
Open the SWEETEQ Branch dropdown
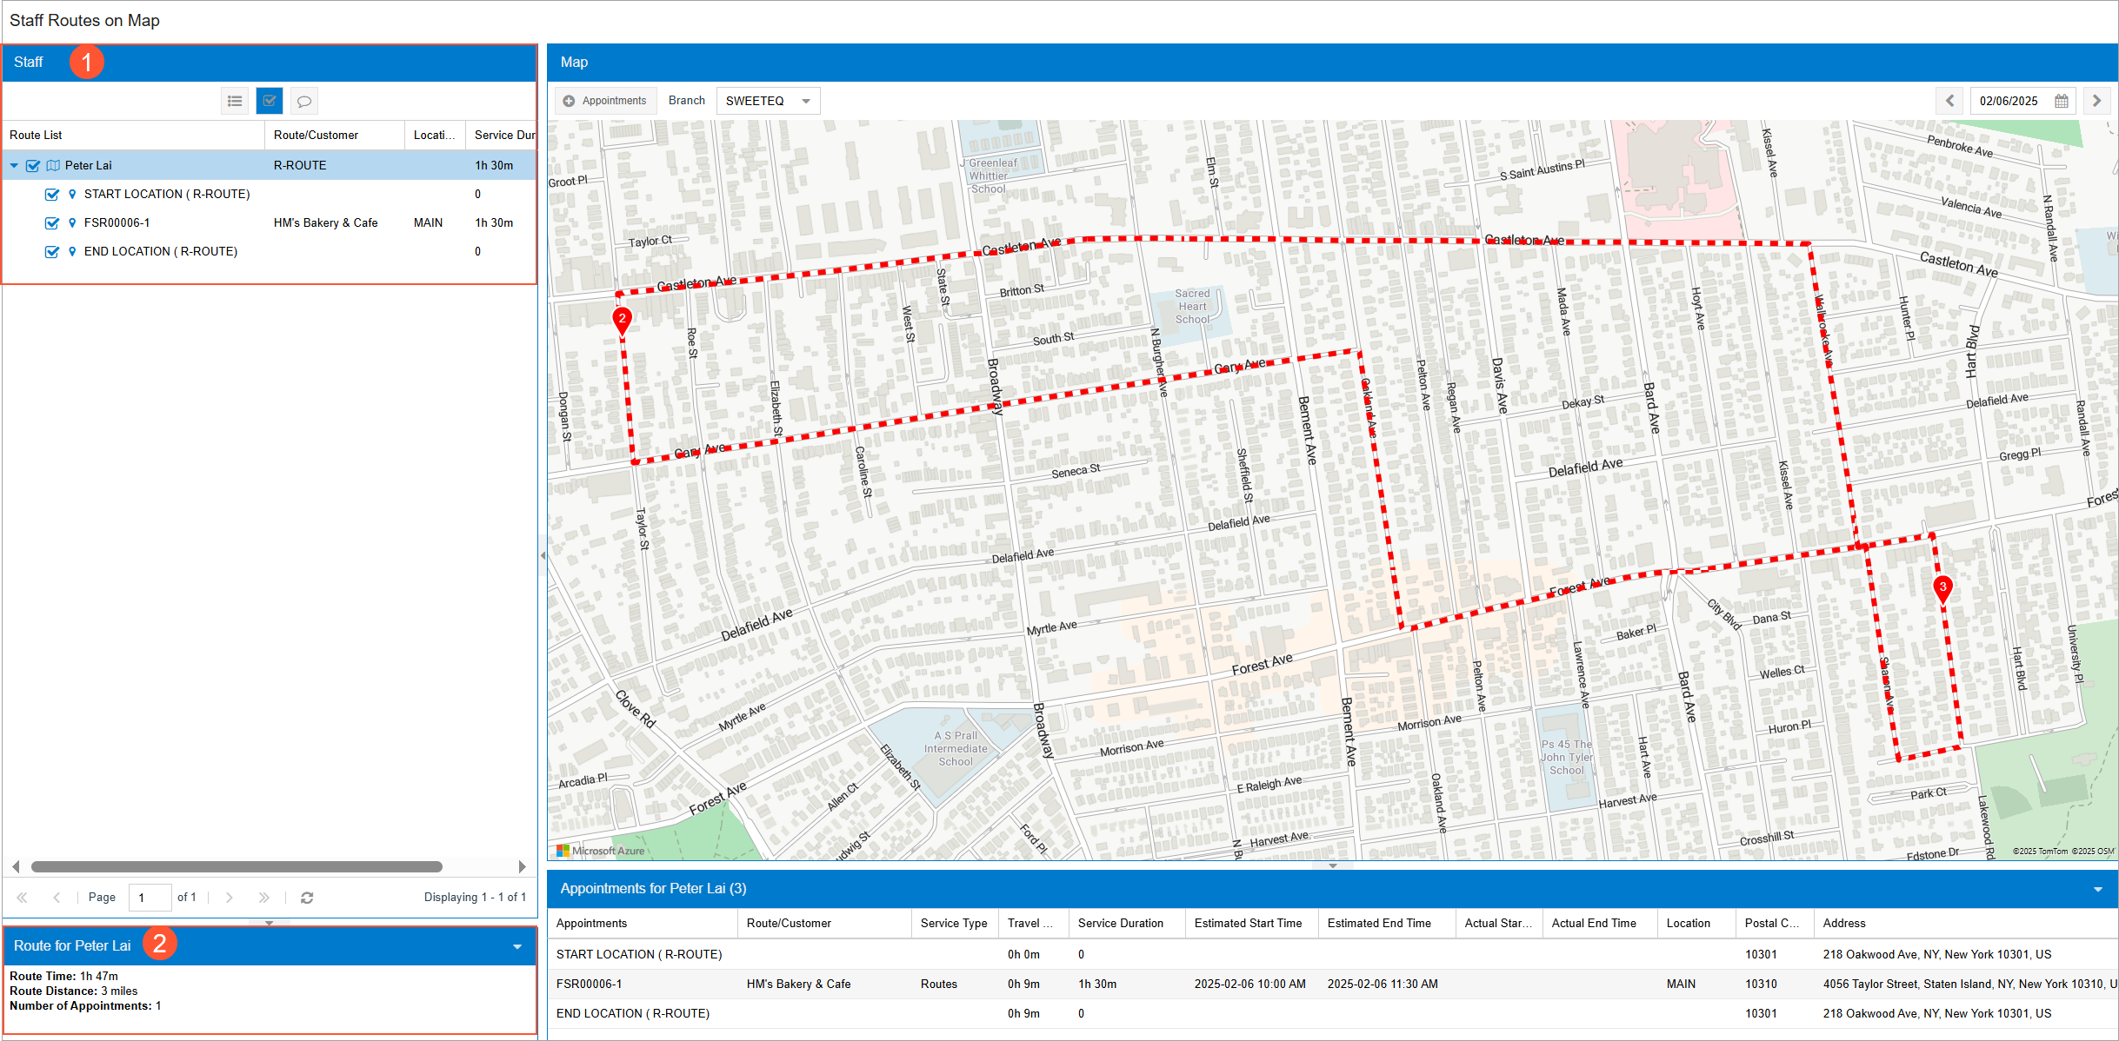pyautogui.click(x=806, y=101)
